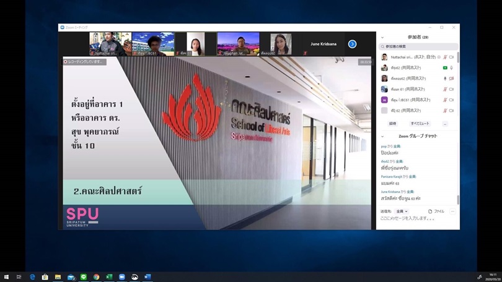
Task: Open the Windows Start menu
Action: pos(6,277)
